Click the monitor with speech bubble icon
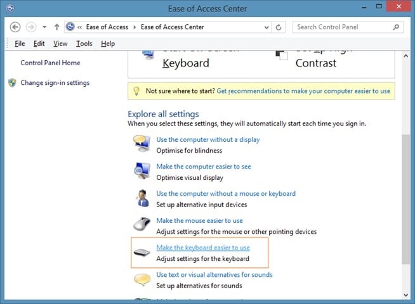415x304 pixels. (x=142, y=143)
